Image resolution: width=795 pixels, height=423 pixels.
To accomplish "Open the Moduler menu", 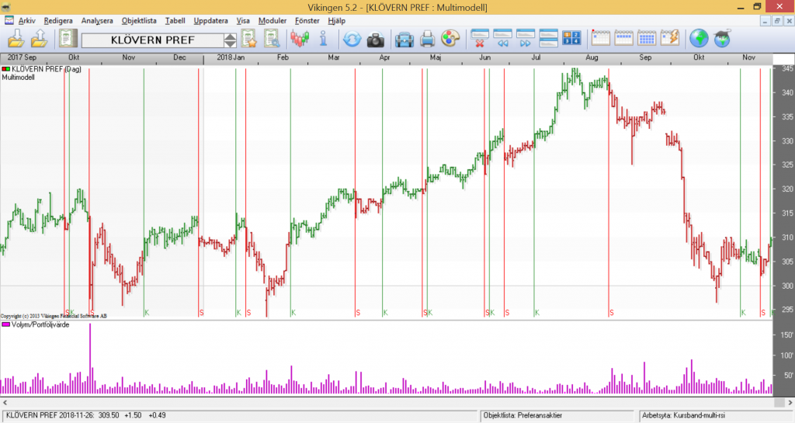I will [273, 20].
